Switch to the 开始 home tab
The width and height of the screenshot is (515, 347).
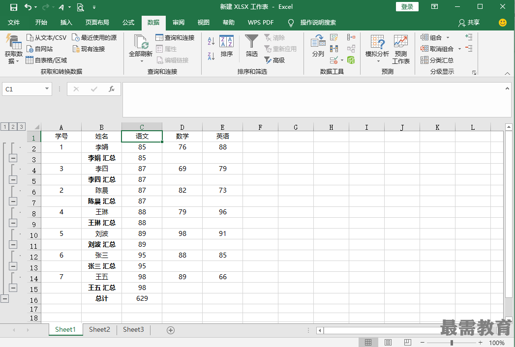41,22
